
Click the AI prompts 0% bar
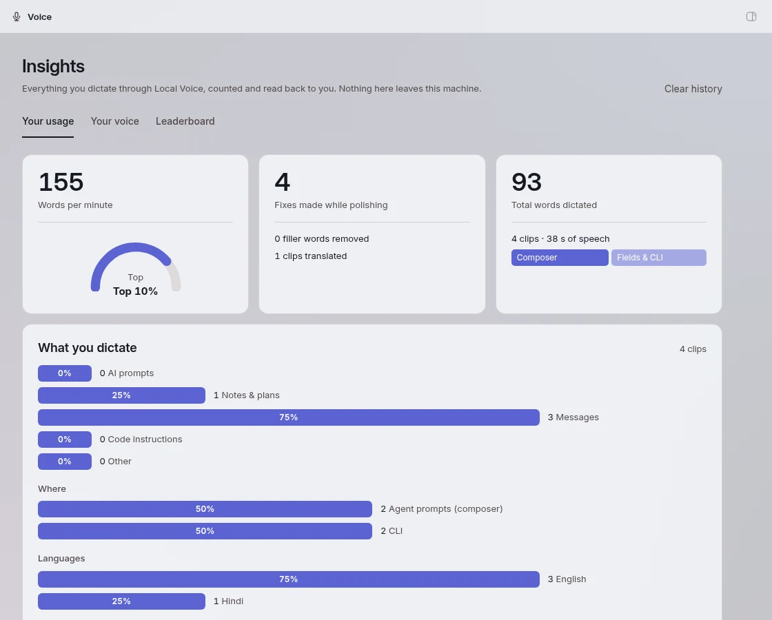(x=65, y=373)
